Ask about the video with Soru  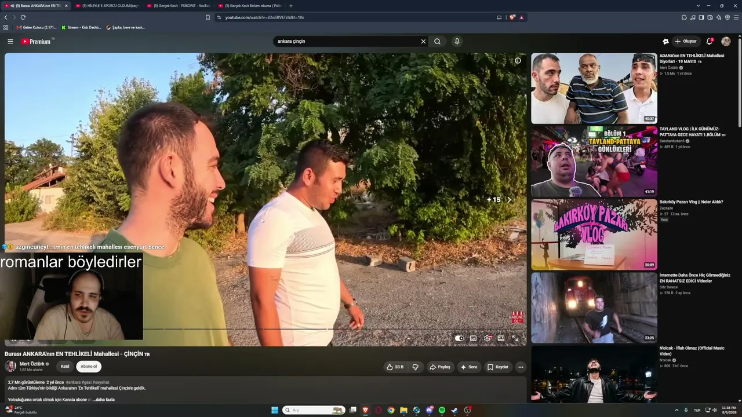(x=469, y=367)
